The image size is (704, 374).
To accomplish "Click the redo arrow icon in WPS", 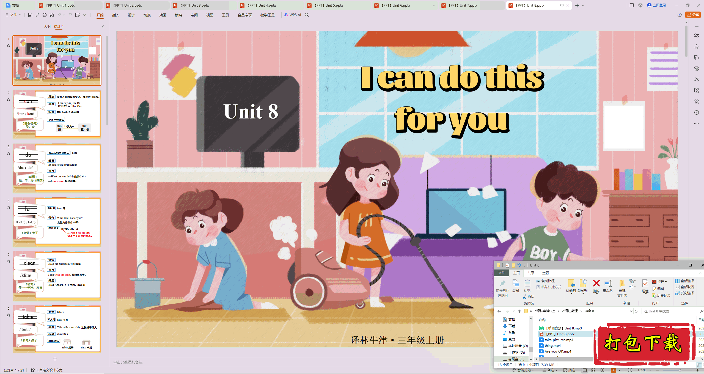I will (x=70, y=15).
